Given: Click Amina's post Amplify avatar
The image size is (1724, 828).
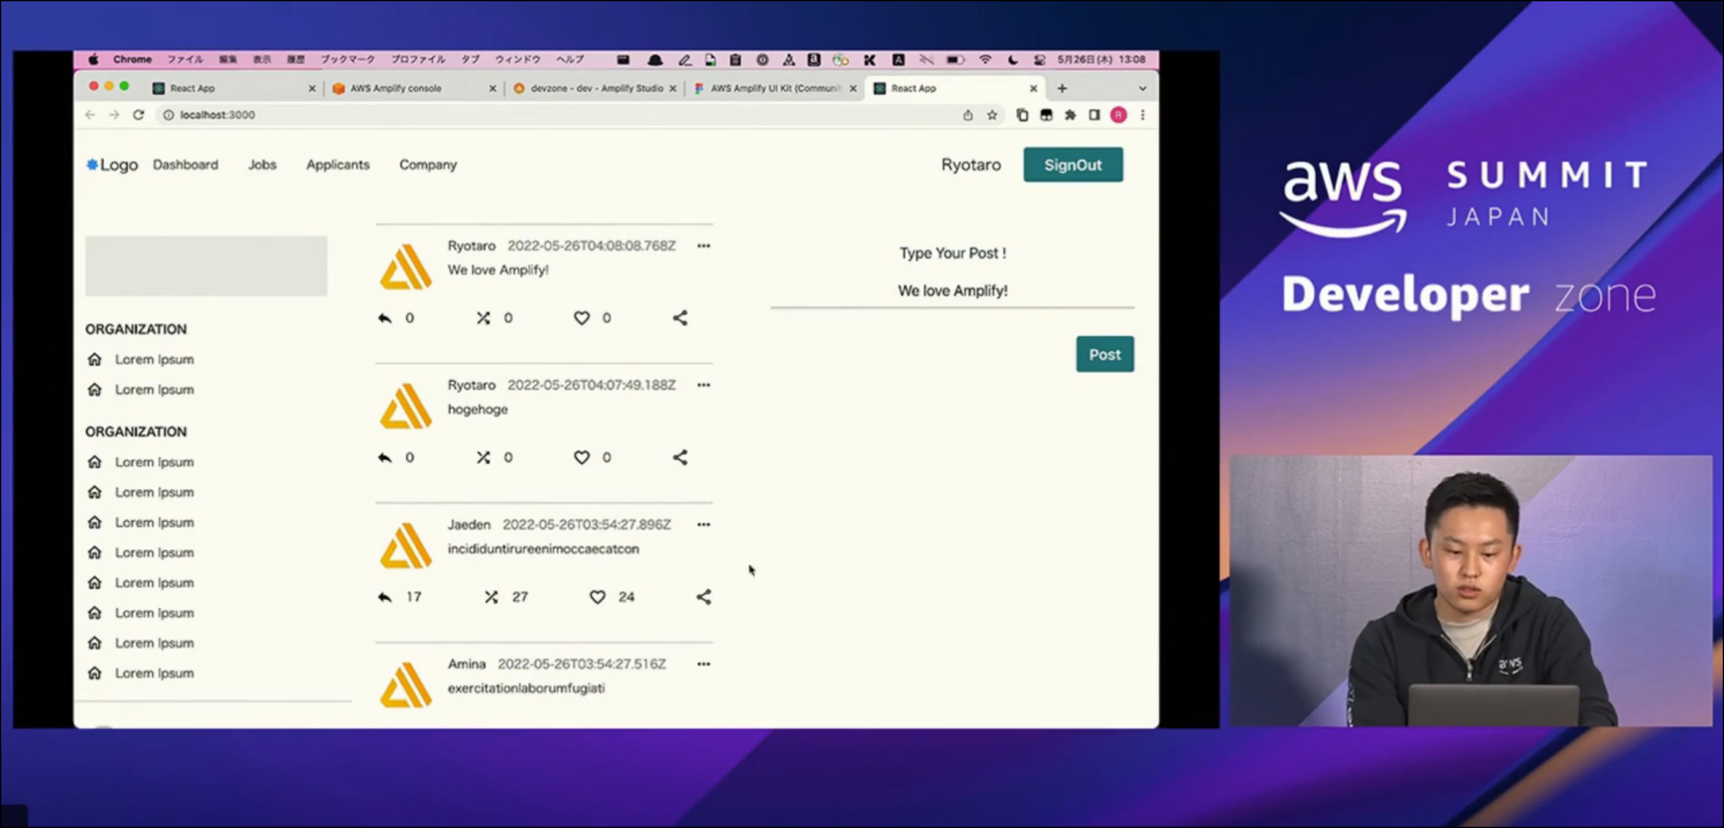Looking at the screenshot, I should tap(406, 684).
